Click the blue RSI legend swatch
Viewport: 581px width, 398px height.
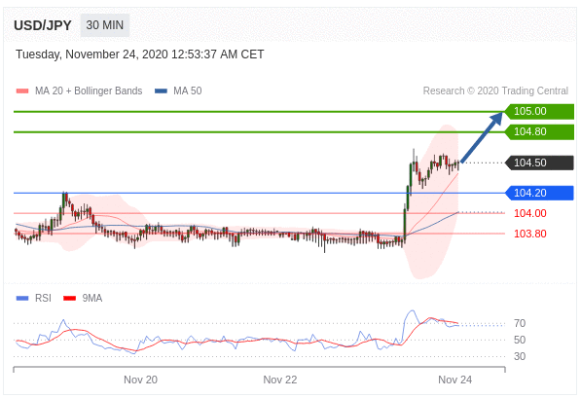coord(22,298)
